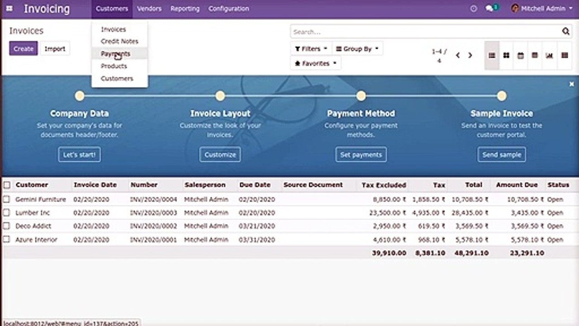Open the Vendors top menu
This screenshot has width=579, height=326.
[149, 9]
